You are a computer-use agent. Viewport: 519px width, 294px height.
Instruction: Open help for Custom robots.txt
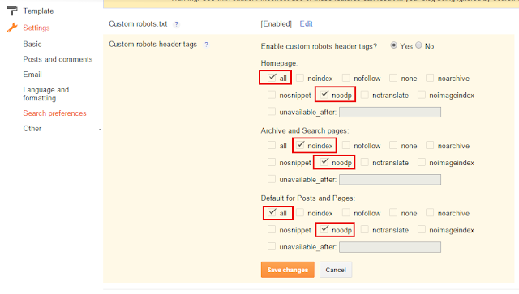[x=177, y=24]
